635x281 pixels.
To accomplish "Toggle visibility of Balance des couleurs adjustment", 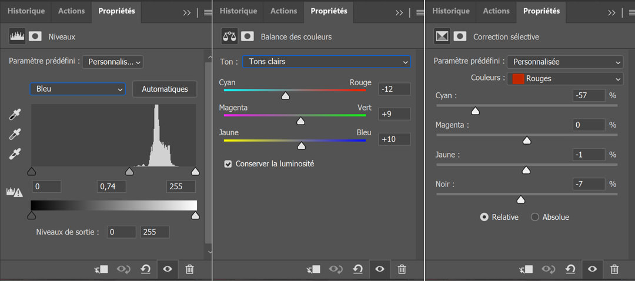I will (379, 269).
